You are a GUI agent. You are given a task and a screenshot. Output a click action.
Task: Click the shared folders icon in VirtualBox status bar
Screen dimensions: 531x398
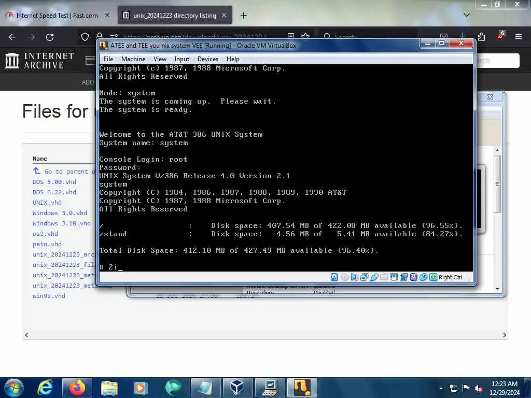pyautogui.click(x=384, y=277)
